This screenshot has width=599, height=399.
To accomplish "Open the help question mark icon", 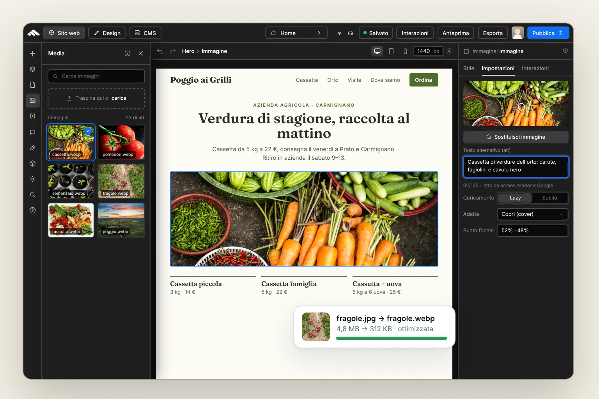I will (x=33, y=210).
